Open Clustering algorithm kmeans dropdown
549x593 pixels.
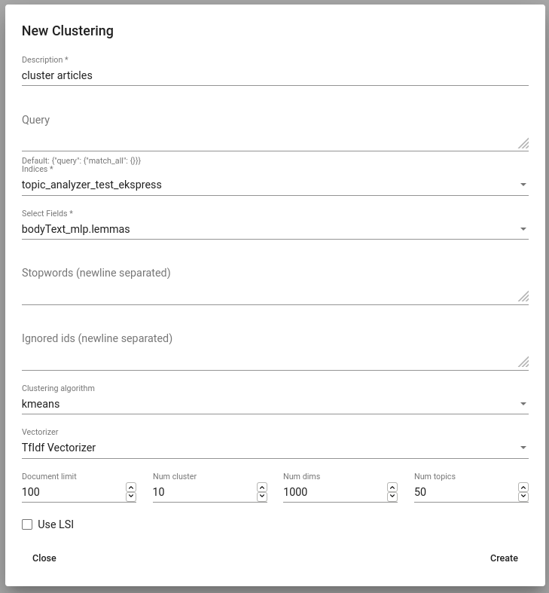(x=275, y=404)
